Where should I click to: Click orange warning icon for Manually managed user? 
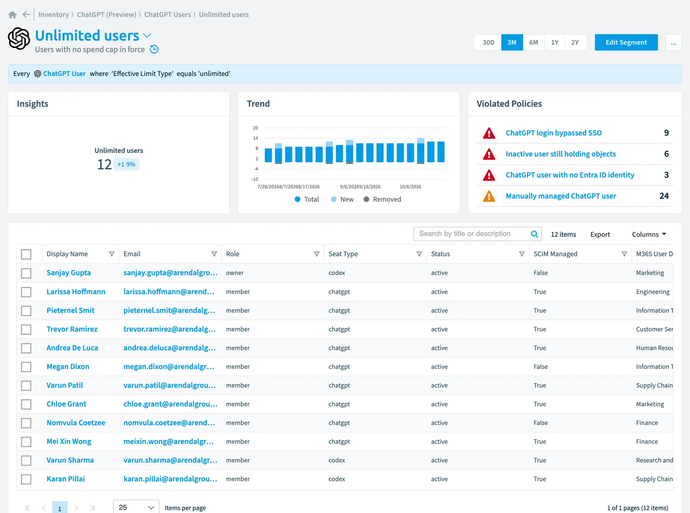(x=489, y=196)
